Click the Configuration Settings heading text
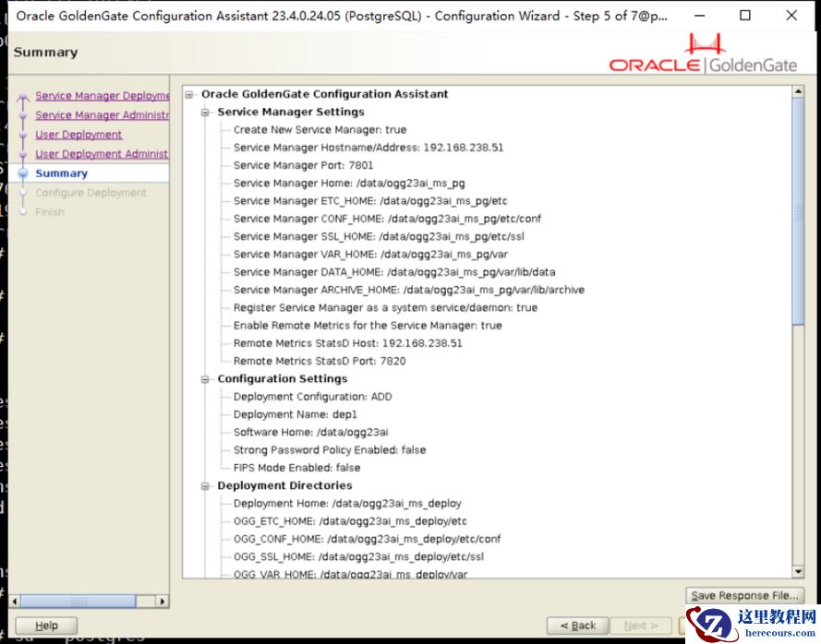Screen dimensions: 821x644 [x=283, y=379]
